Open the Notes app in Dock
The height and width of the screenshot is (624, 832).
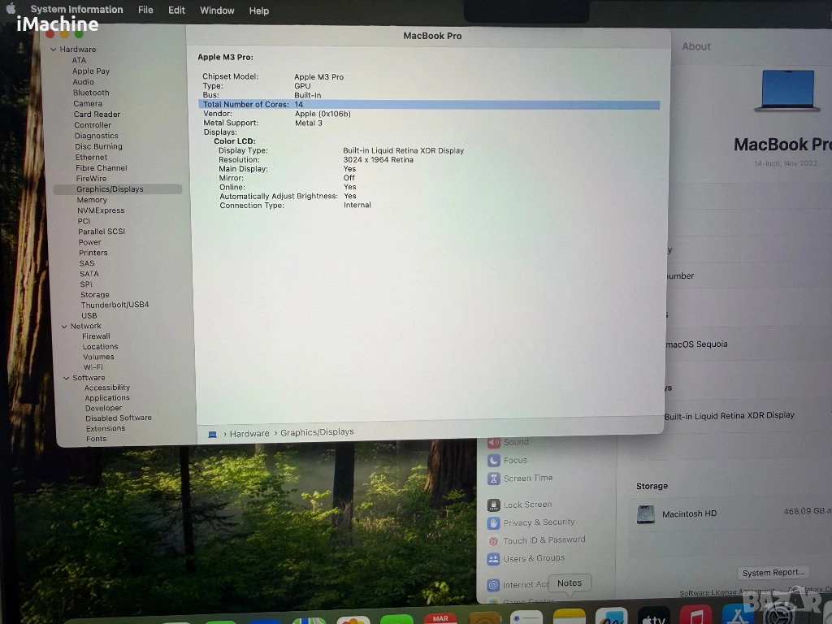click(569, 616)
